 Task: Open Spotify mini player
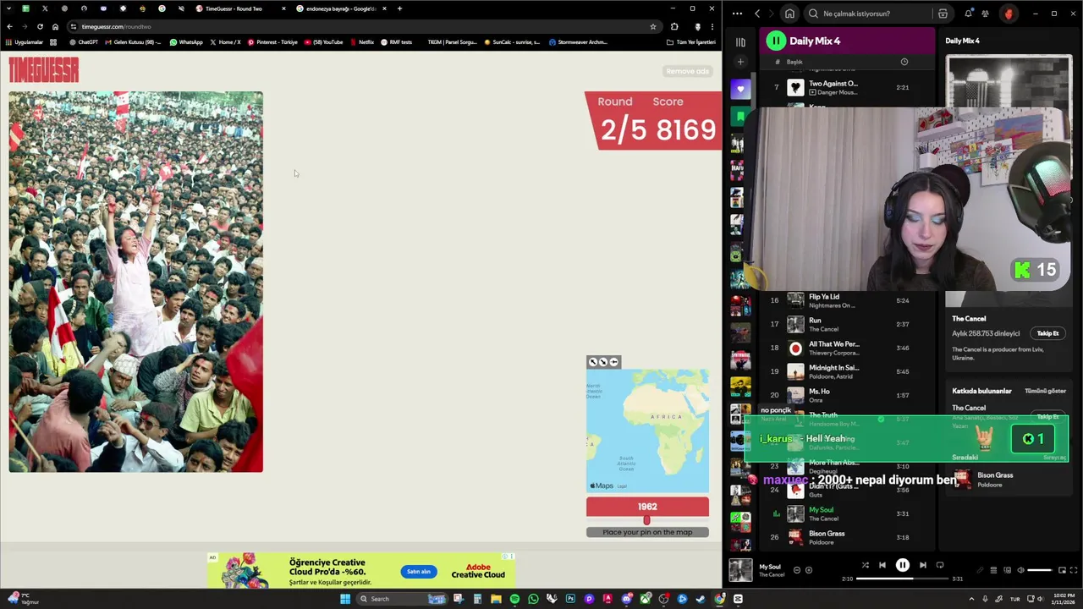pos(1062,570)
